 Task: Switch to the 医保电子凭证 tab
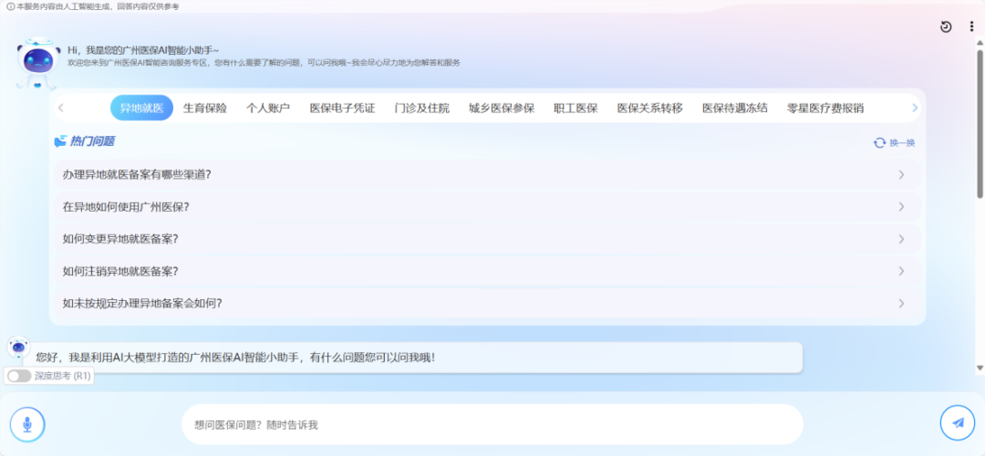[342, 108]
